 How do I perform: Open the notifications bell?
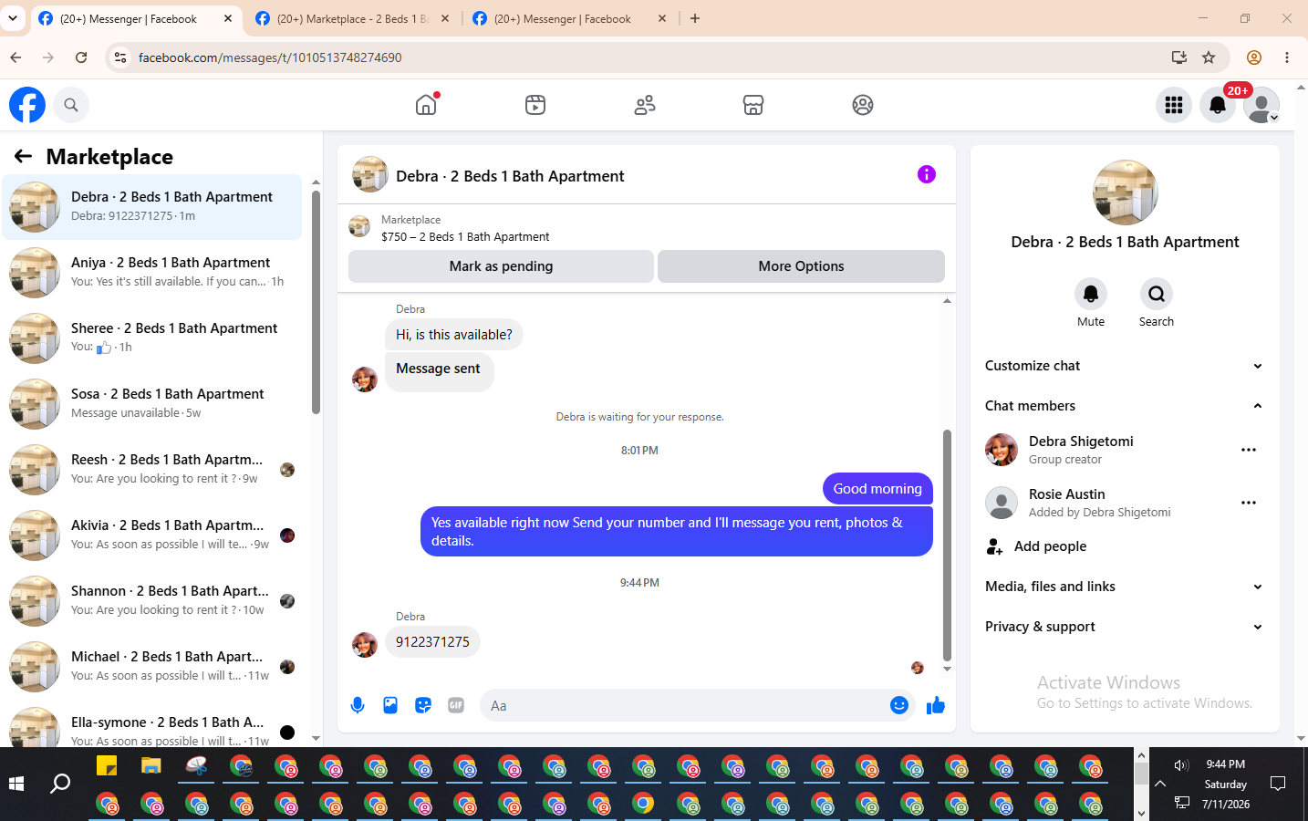[x=1218, y=105]
